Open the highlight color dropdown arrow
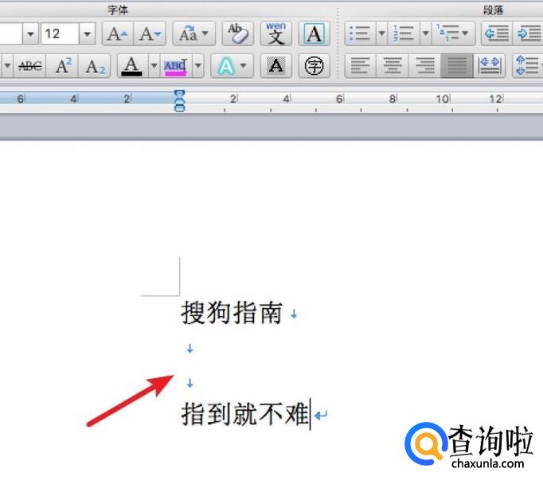543x488 pixels. tap(197, 65)
